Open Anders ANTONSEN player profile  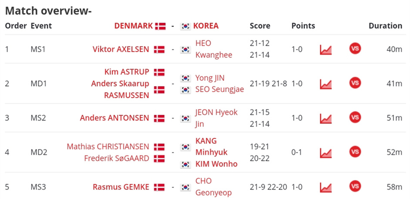tap(114, 118)
